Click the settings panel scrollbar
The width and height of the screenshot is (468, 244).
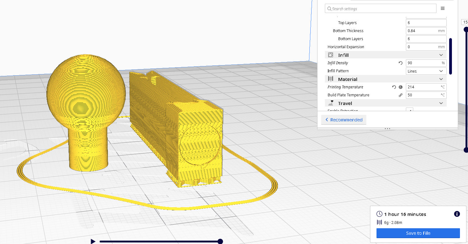coord(450,56)
